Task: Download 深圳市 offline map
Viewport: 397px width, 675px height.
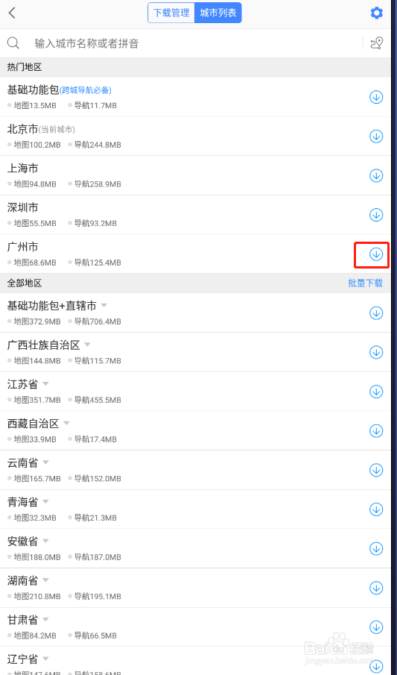Action: [376, 215]
